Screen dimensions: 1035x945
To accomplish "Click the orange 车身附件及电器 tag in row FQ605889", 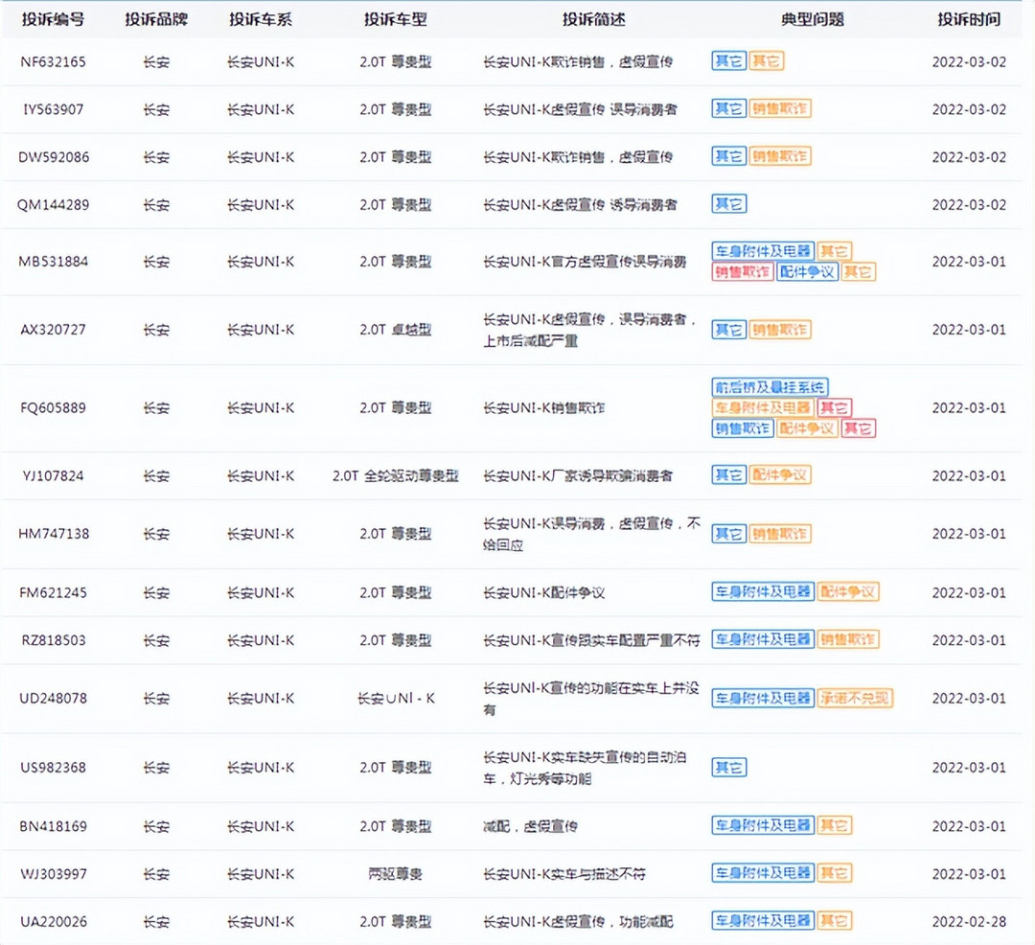I will point(763,407).
